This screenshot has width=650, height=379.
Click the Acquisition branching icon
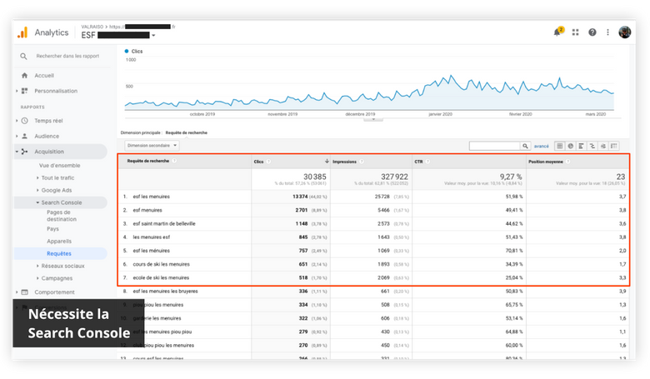[24, 152]
